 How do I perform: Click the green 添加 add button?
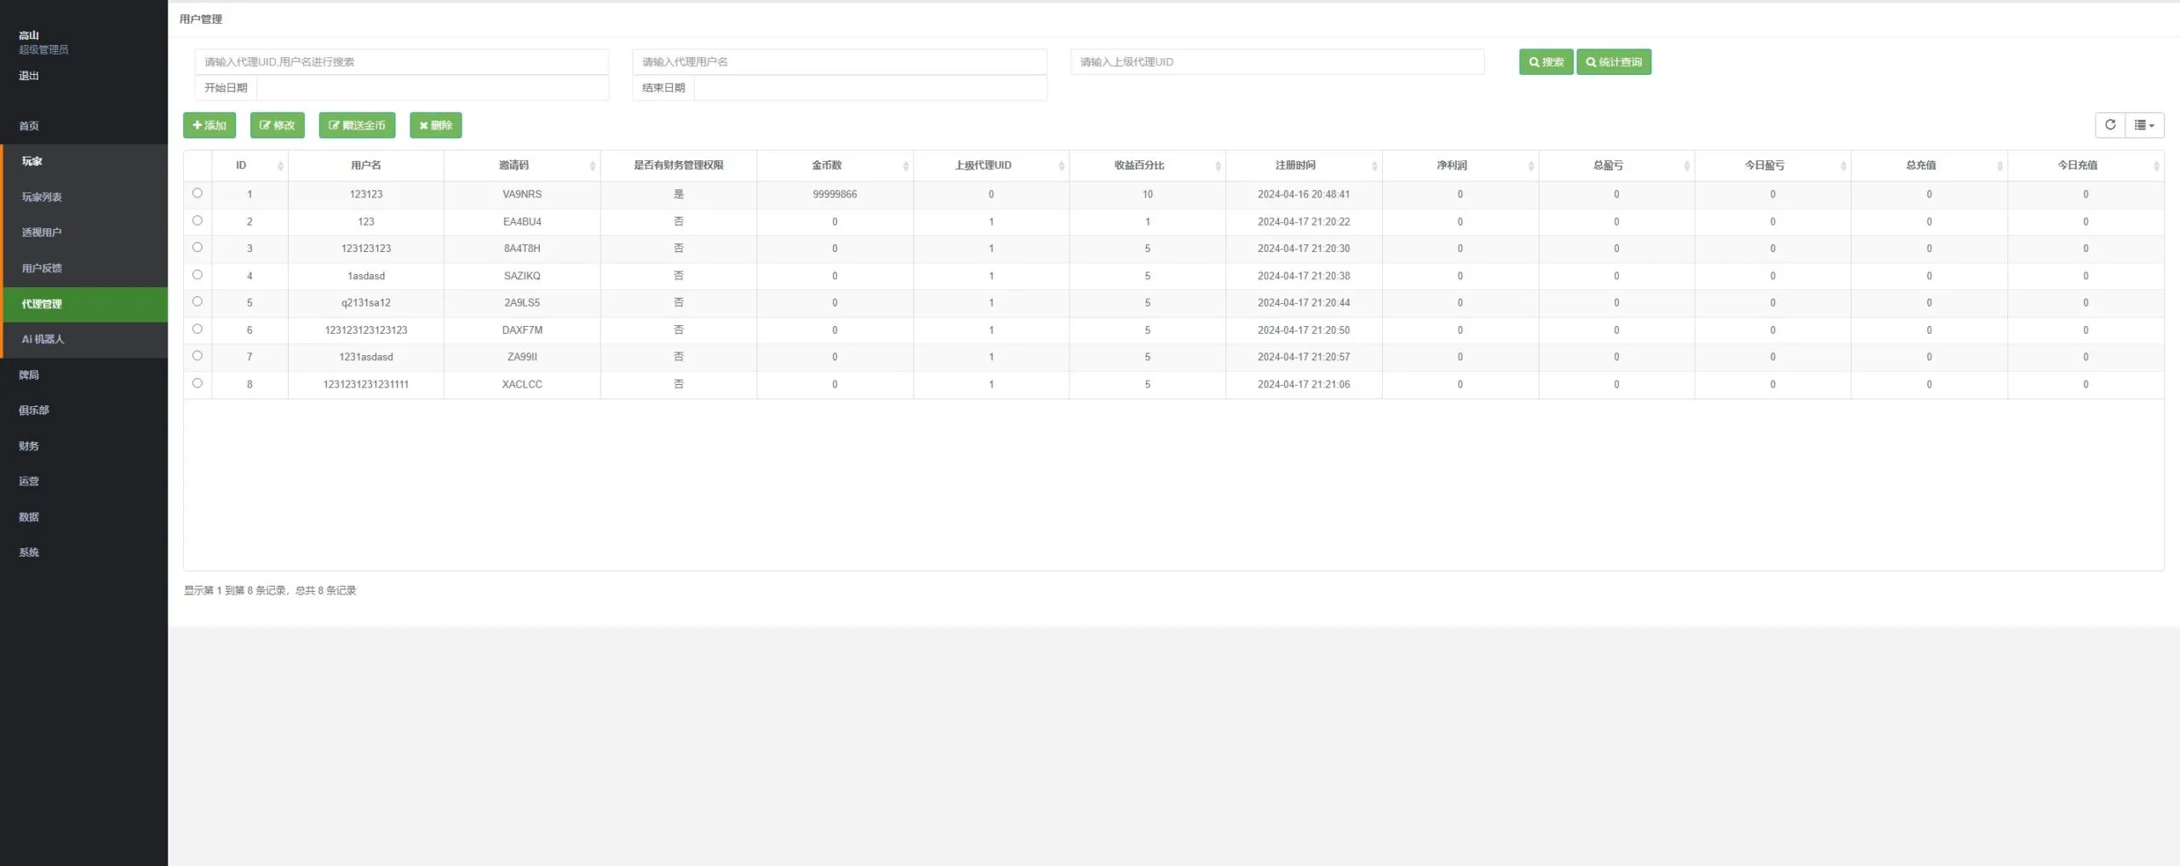[209, 125]
